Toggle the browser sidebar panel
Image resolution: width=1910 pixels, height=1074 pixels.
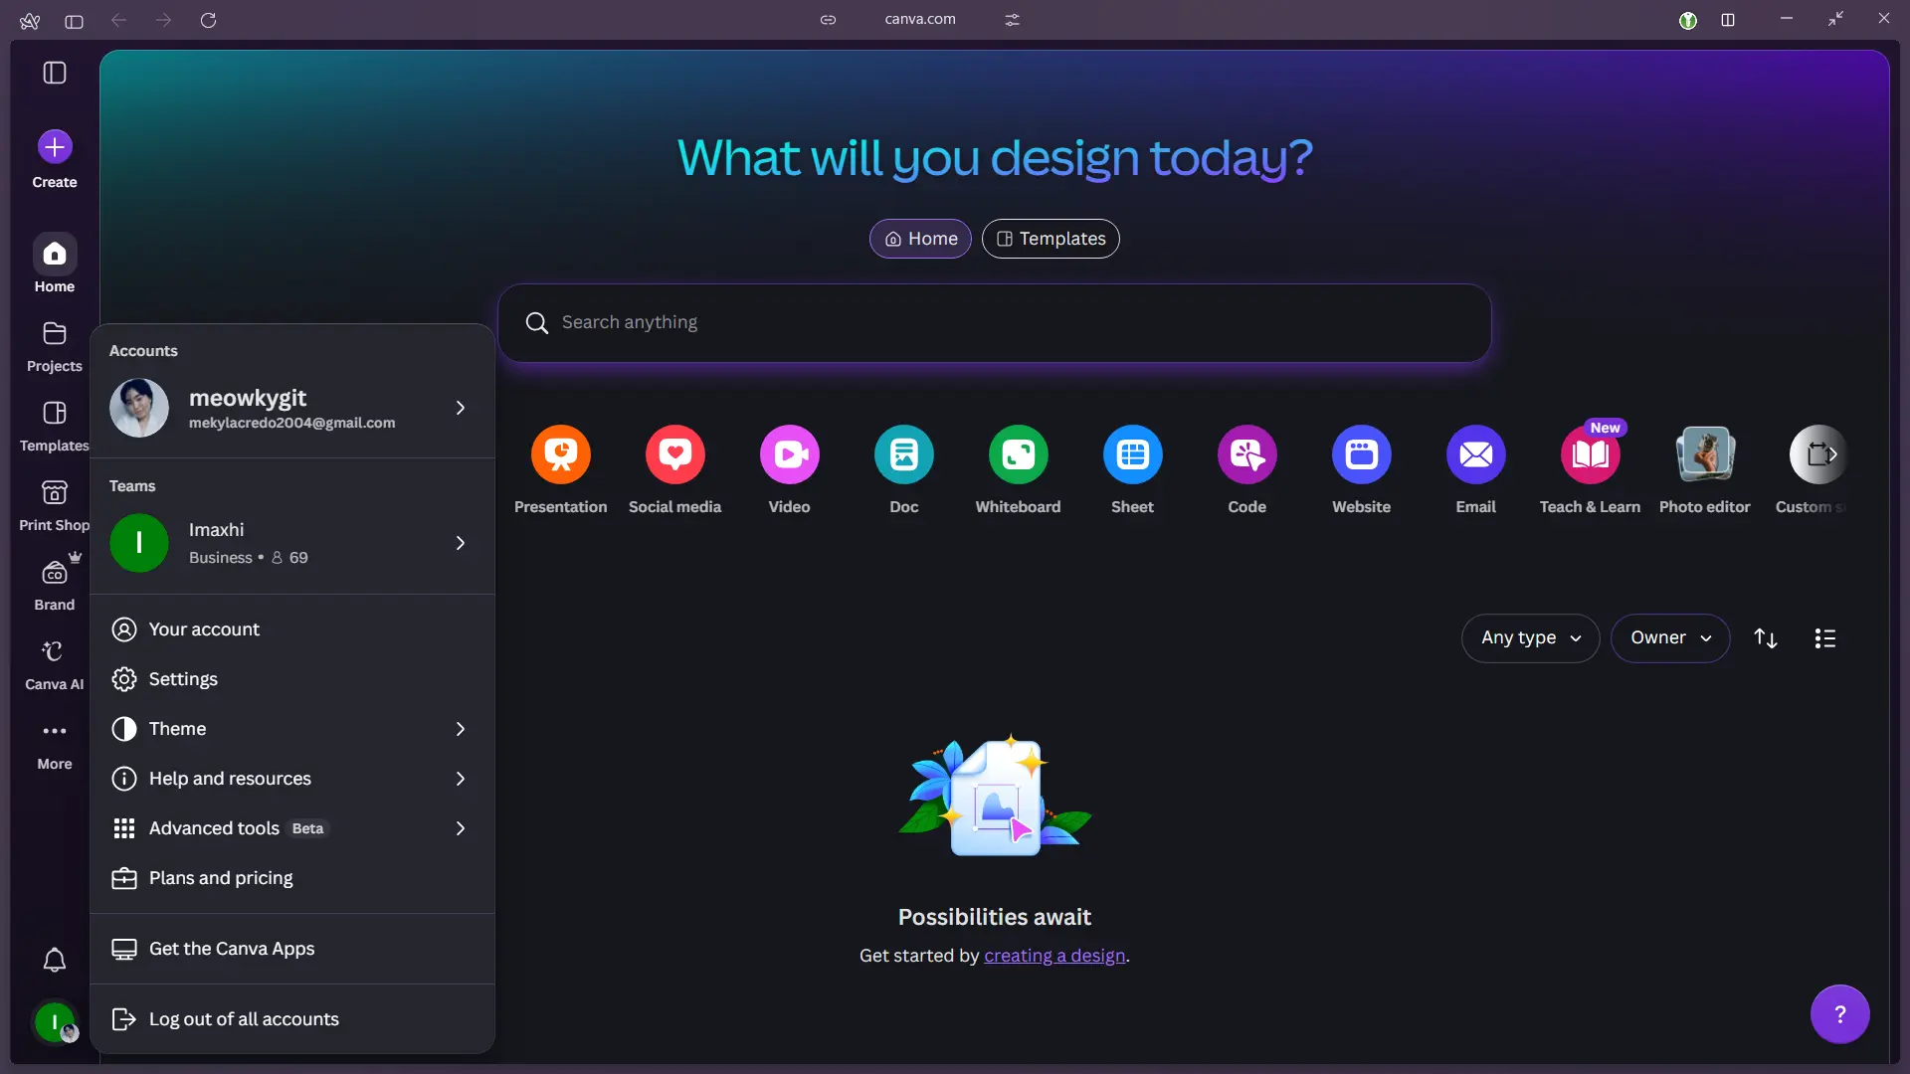74,21
